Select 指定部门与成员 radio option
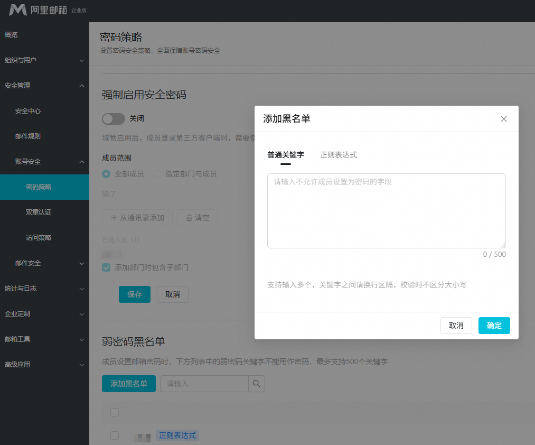The height and width of the screenshot is (445, 535). tap(157, 174)
